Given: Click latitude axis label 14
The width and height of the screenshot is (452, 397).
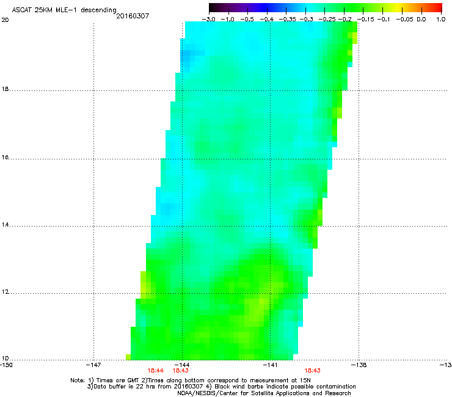Looking at the screenshot, I should pos(5,225).
